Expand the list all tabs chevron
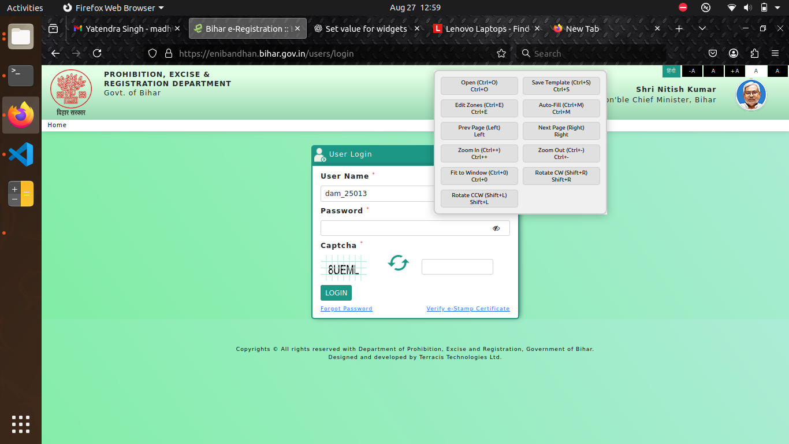789x444 pixels. (x=702, y=28)
